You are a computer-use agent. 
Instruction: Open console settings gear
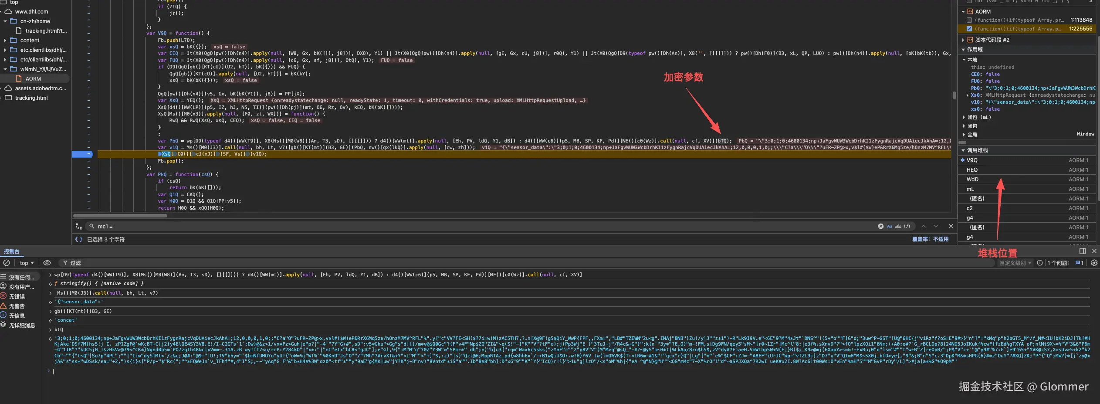click(x=1094, y=263)
